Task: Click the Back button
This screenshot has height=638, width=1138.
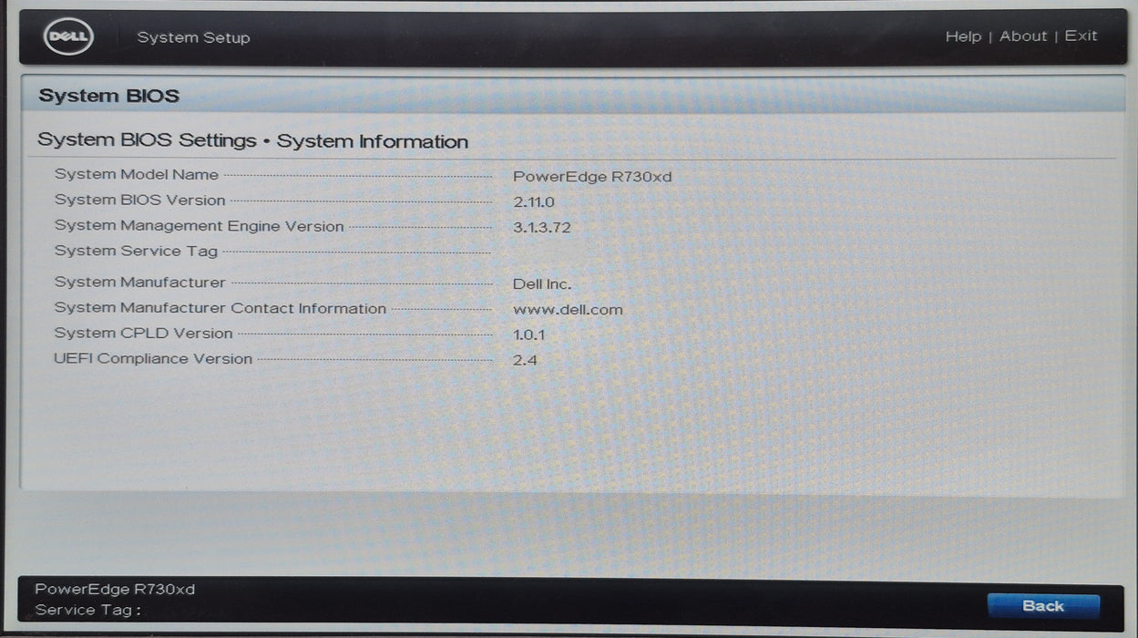Action: [1043, 606]
